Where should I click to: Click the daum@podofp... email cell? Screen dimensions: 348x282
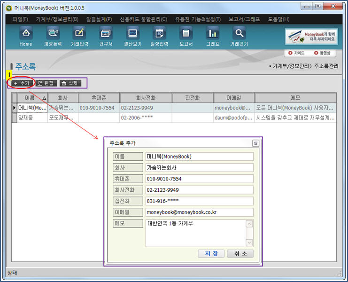click(234, 117)
